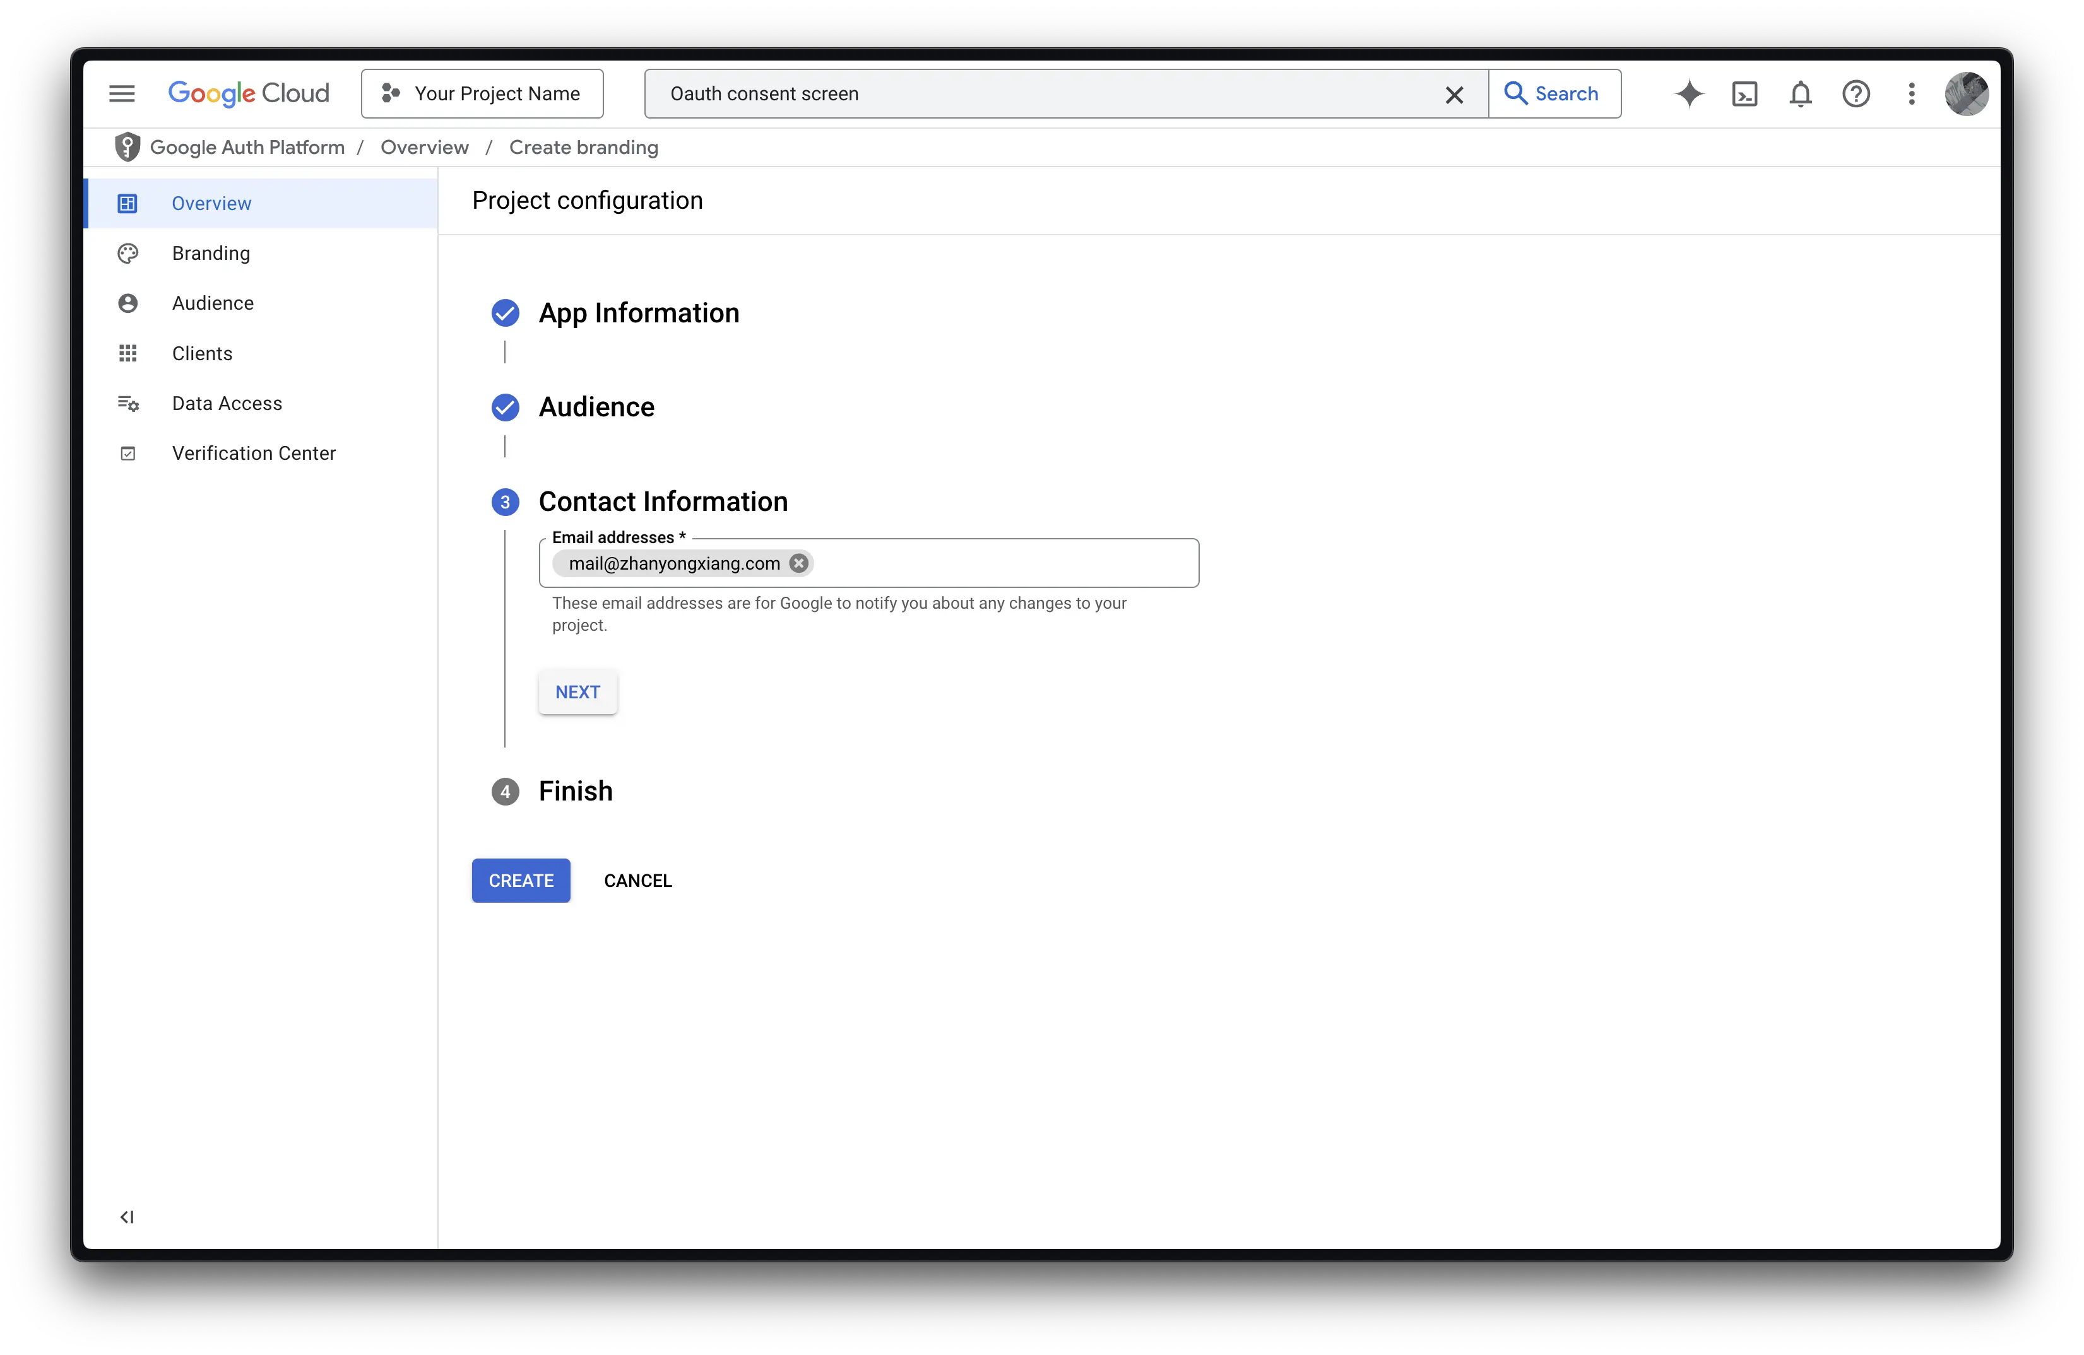Click the Clients grid icon
This screenshot has height=1355, width=2084.
pos(128,353)
